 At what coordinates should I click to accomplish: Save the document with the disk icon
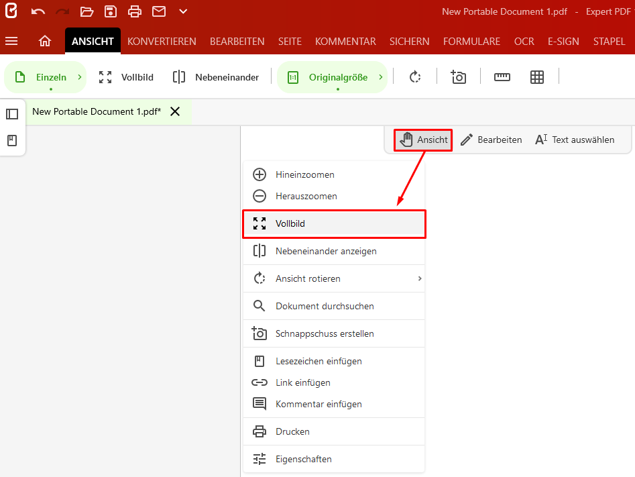(111, 11)
